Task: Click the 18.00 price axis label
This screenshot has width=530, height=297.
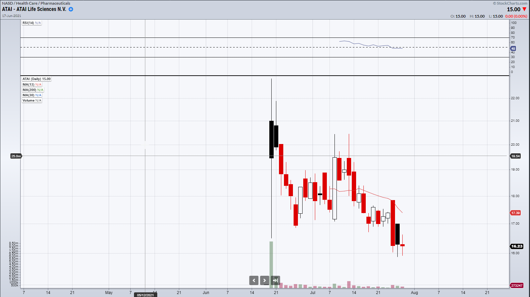Action: (x=515, y=196)
